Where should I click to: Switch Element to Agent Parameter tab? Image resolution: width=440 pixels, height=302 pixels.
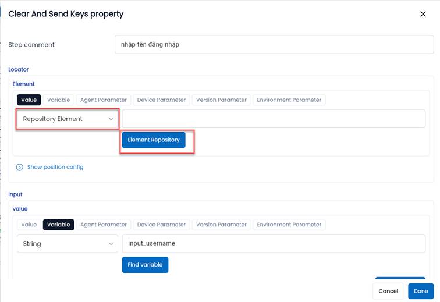pos(104,100)
